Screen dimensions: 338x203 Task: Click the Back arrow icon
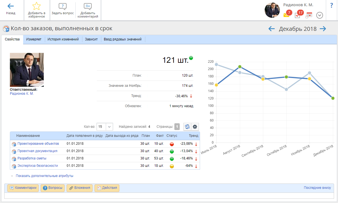click(x=11, y=6)
